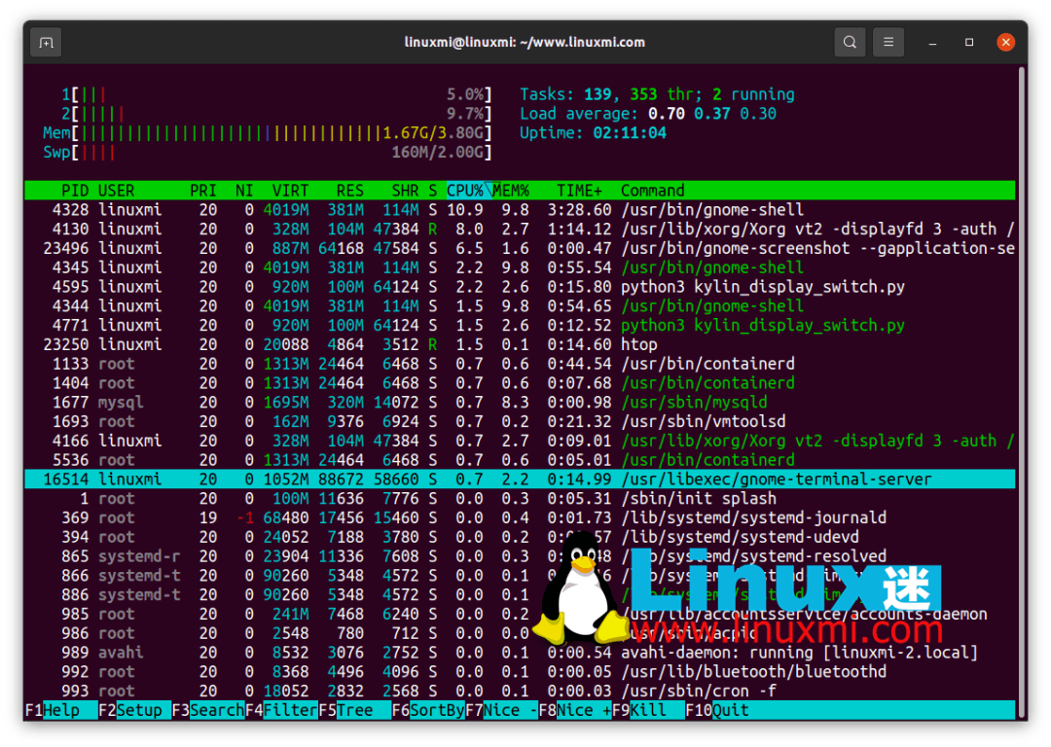Click the Load average 0.70 value
Image resolution: width=1051 pixels, height=747 pixels.
click(x=667, y=114)
